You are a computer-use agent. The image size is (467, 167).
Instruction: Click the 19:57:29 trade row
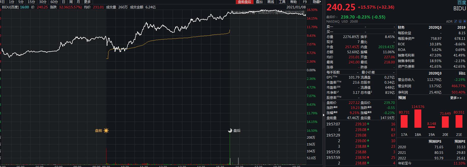361,135
